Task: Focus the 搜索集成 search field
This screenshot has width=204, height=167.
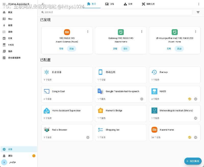Action: 116,12
